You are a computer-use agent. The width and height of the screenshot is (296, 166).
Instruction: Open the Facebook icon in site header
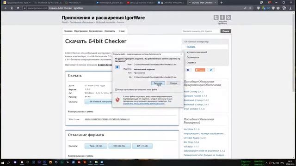pos(222,18)
